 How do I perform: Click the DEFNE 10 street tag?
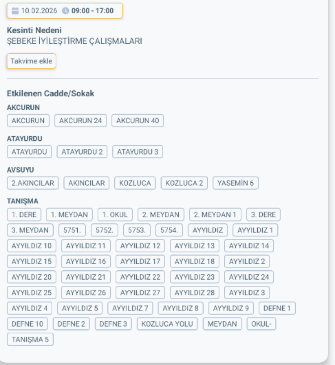tap(27, 324)
